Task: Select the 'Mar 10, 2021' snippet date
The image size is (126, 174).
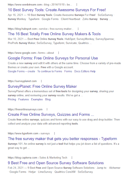Action: click(16, 39)
